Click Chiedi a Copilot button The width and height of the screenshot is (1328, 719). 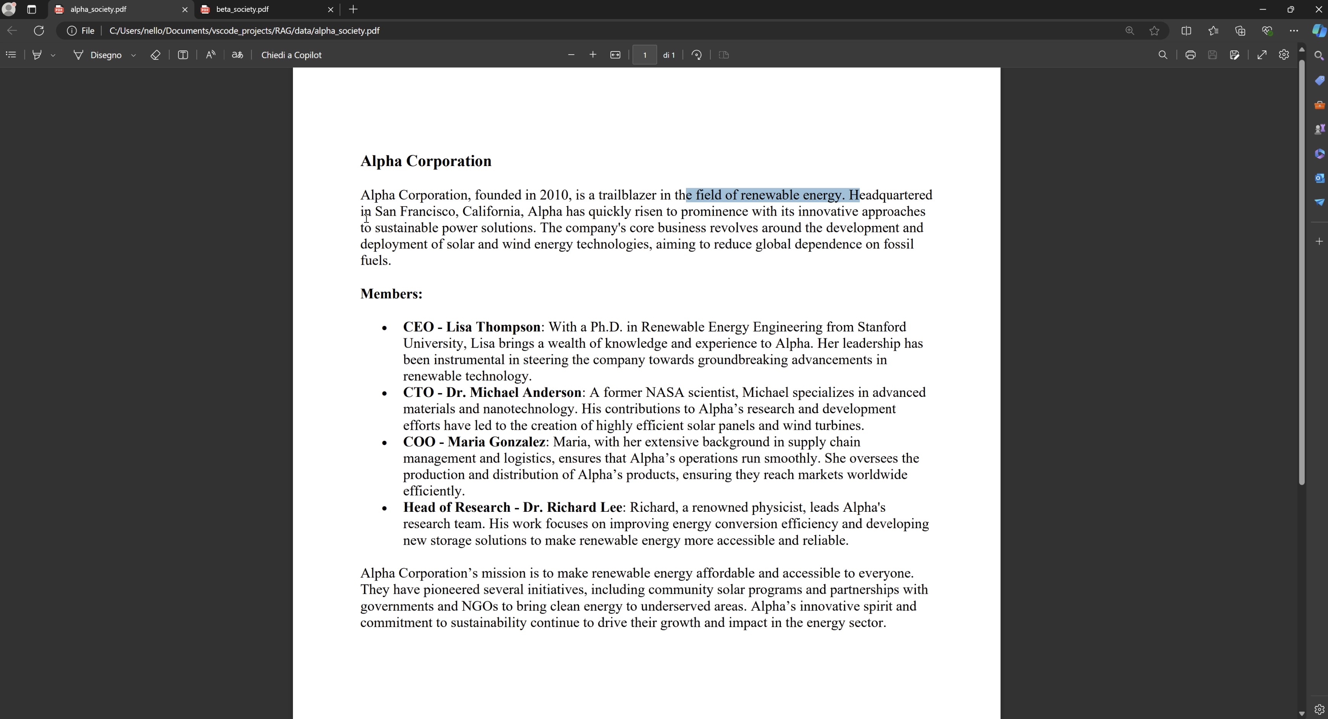click(x=291, y=55)
